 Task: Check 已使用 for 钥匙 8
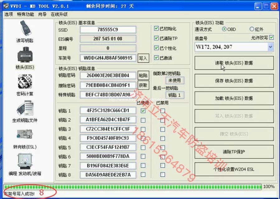tap(143, 174)
